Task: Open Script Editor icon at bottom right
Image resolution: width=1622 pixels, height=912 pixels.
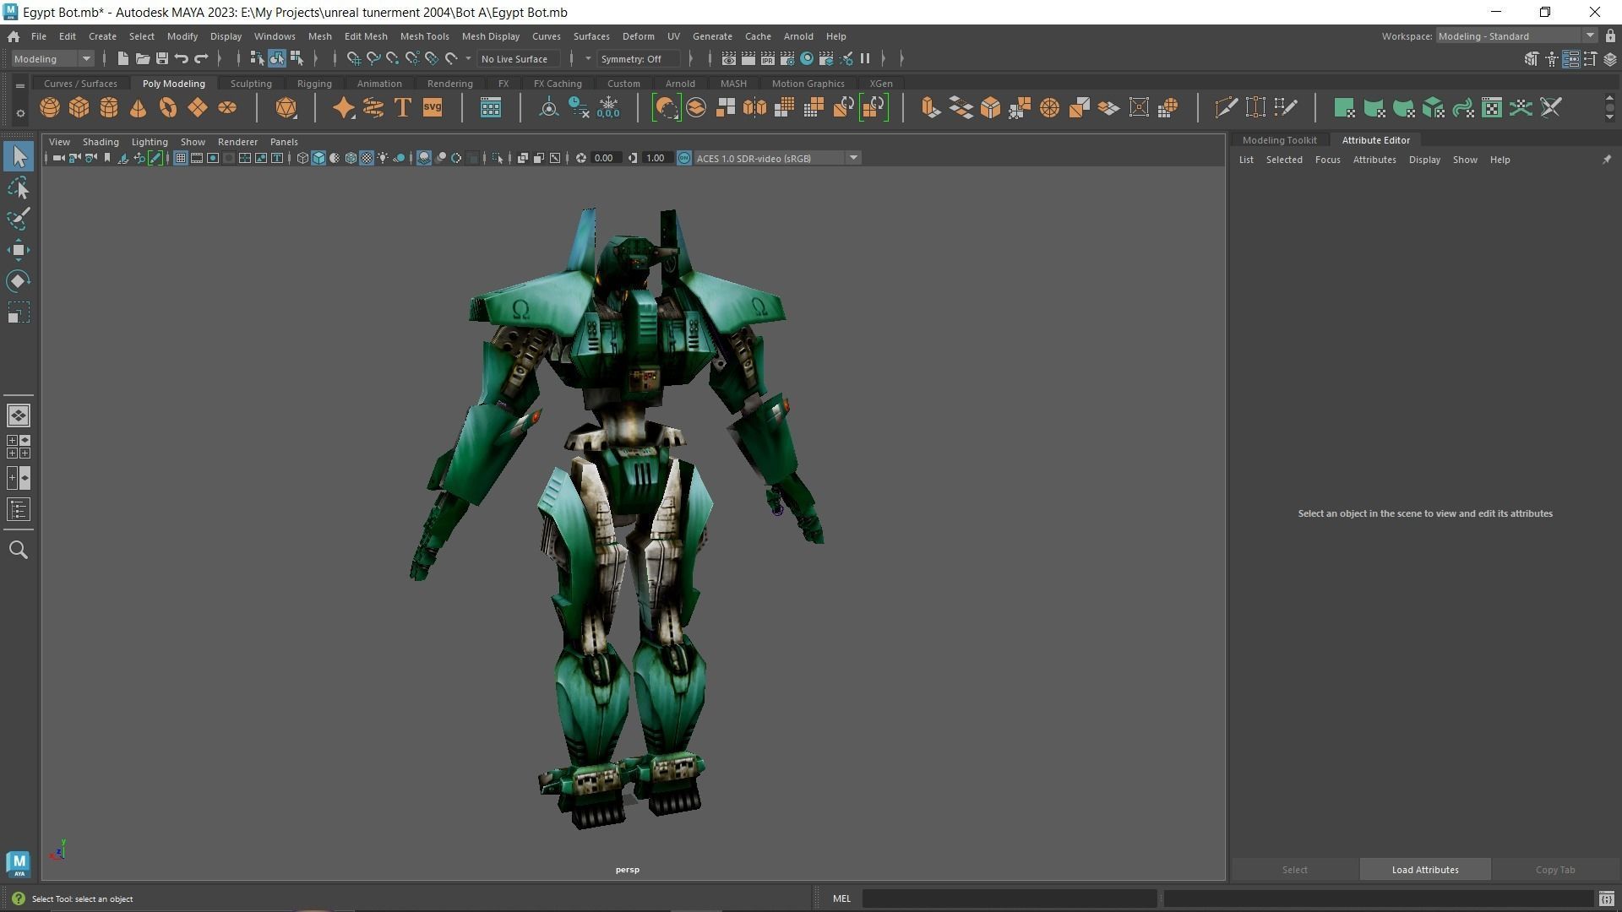Action: pyautogui.click(x=1607, y=899)
